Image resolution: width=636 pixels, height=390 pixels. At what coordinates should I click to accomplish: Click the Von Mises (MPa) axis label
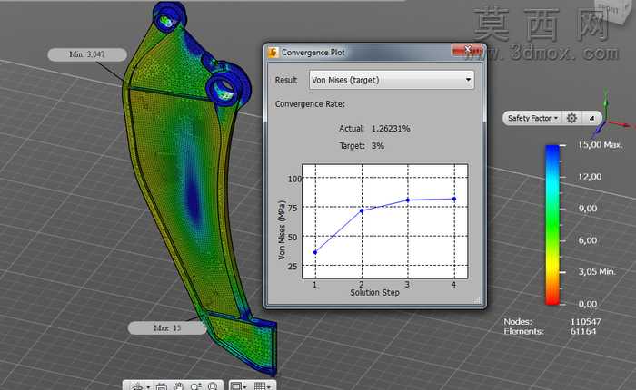pyautogui.click(x=282, y=229)
